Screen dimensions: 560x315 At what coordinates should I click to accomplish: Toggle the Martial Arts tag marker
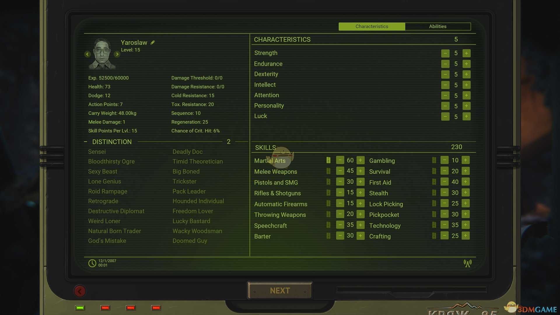tap(328, 160)
